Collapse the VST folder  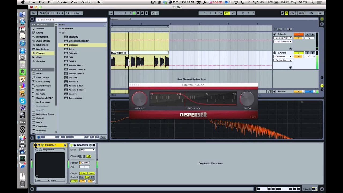click(x=60, y=33)
